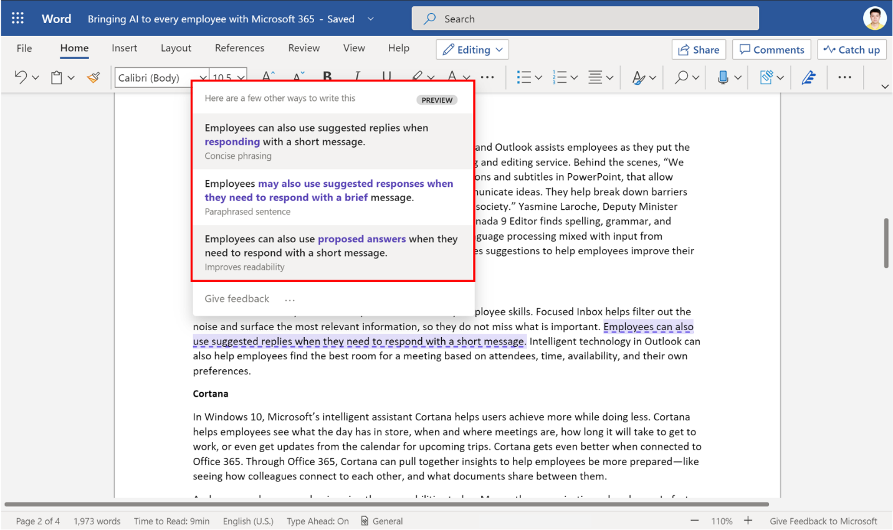Disable Type Ahead from the status bar
893x530 pixels.
pos(318,521)
